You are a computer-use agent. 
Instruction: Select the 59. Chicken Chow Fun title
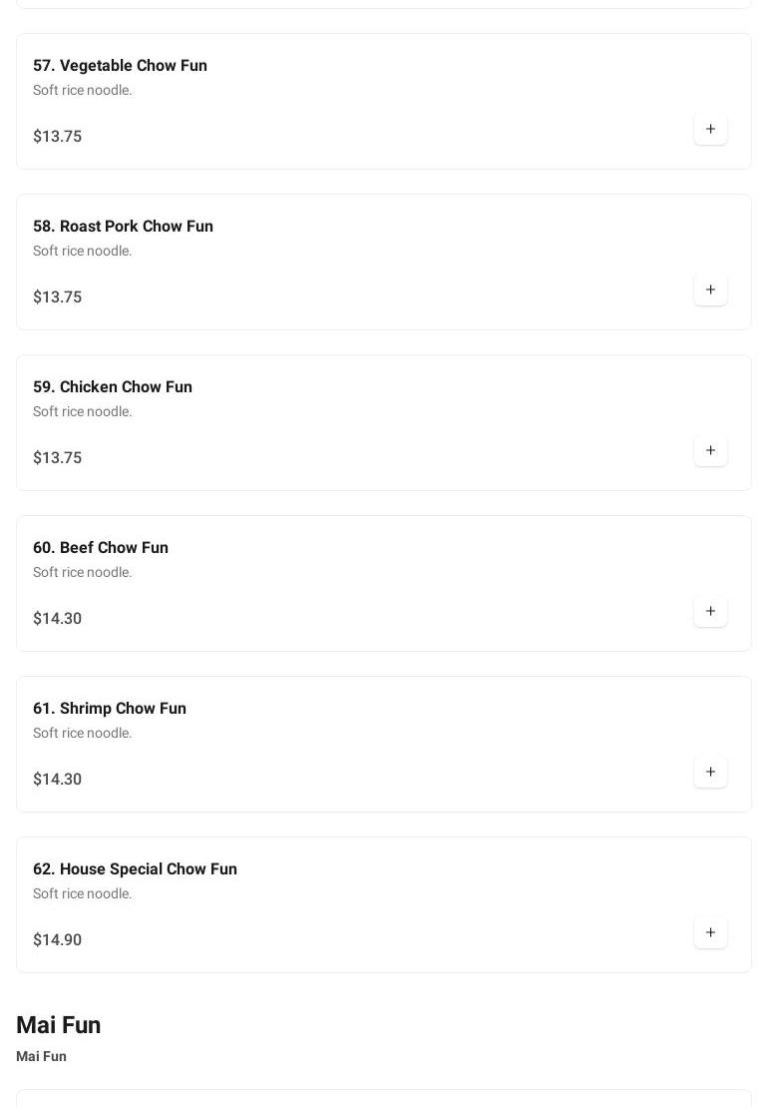pos(113,387)
